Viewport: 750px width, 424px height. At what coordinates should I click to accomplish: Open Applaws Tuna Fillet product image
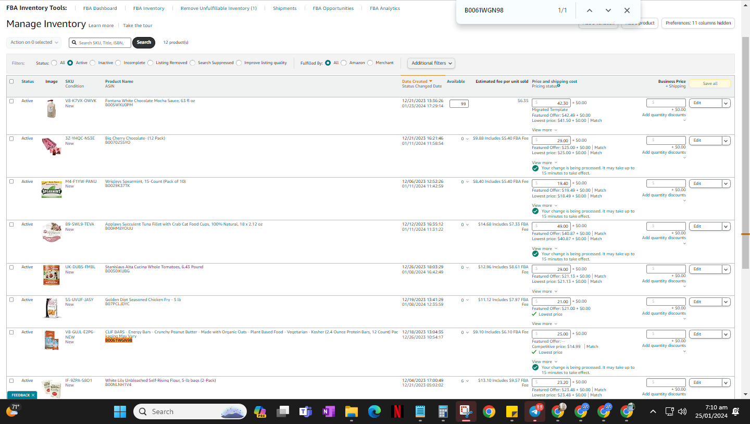tap(52, 232)
